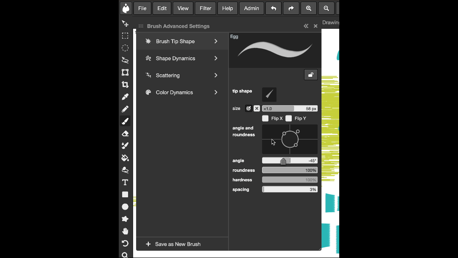
Task: Select the Hand pan tool
Action: 125,231
